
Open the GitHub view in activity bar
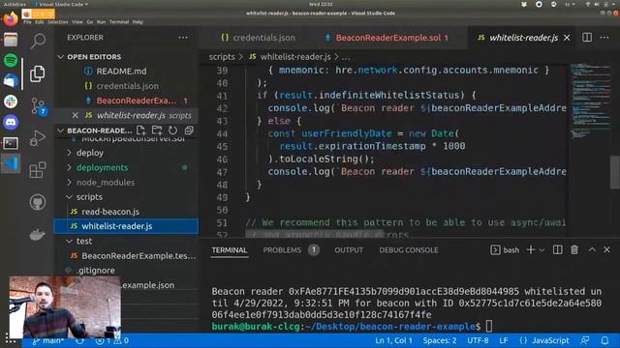[x=38, y=202]
